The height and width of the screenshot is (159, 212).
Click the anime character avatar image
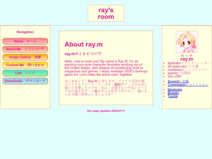coord(187,42)
